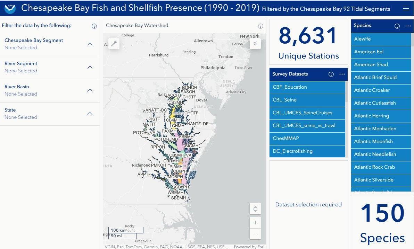414x249 pixels.
Task: Zoom in on the map
Action: pos(255,223)
